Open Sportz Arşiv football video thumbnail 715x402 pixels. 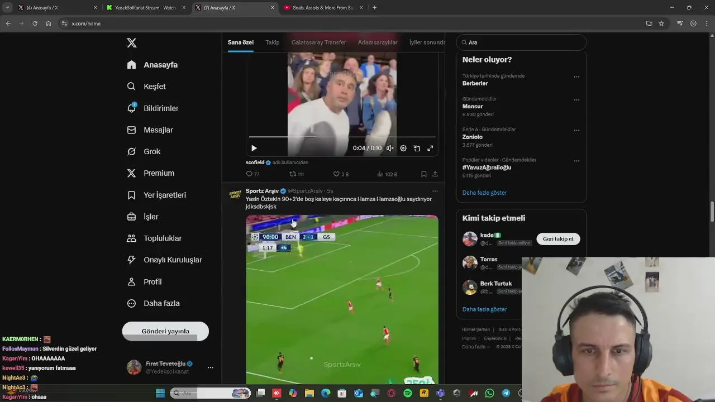342,299
